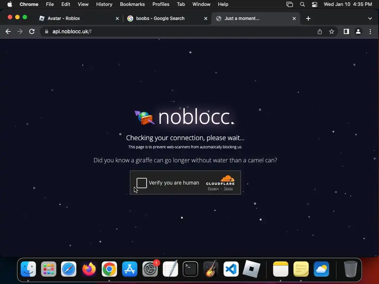Open the Chrome application menu
Viewport: 379px width, 284px height.
pos(29,4)
